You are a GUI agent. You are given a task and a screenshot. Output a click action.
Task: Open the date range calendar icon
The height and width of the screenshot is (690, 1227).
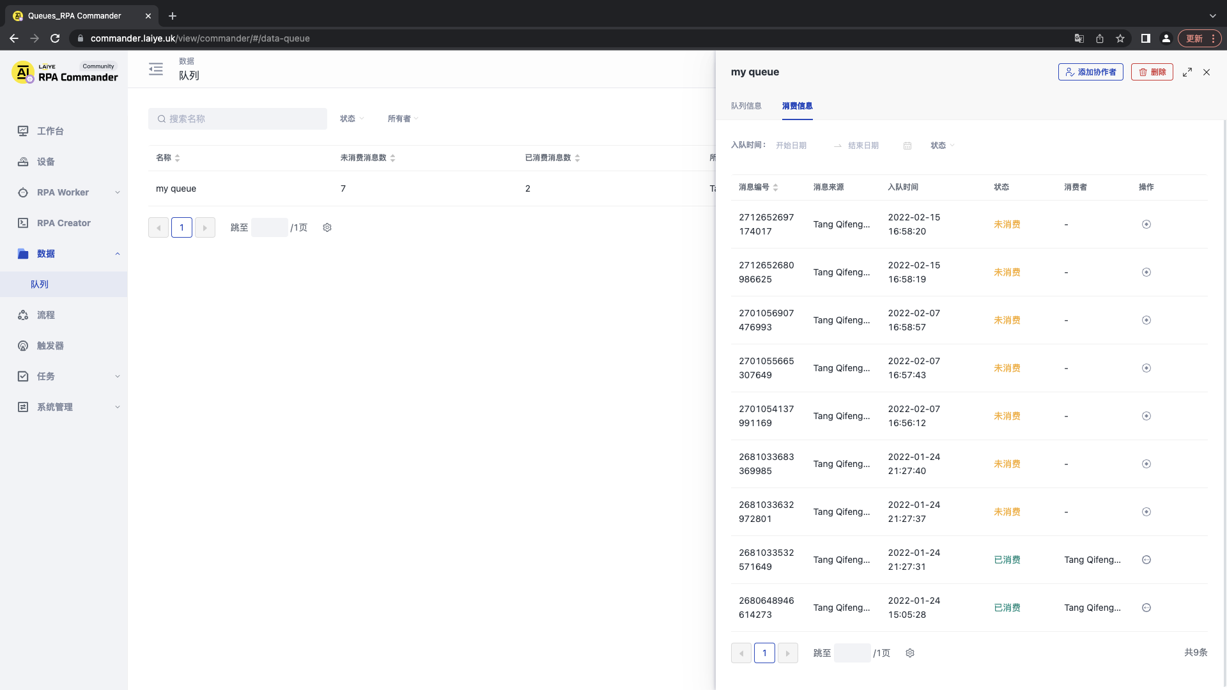click(907, 146)
